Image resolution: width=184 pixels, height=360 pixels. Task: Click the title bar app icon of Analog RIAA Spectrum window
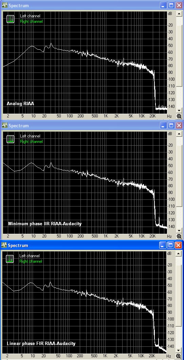tap(4, 5)
